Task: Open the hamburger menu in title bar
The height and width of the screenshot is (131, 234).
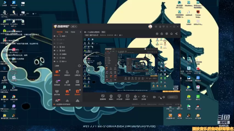Action: coord(167,26)
